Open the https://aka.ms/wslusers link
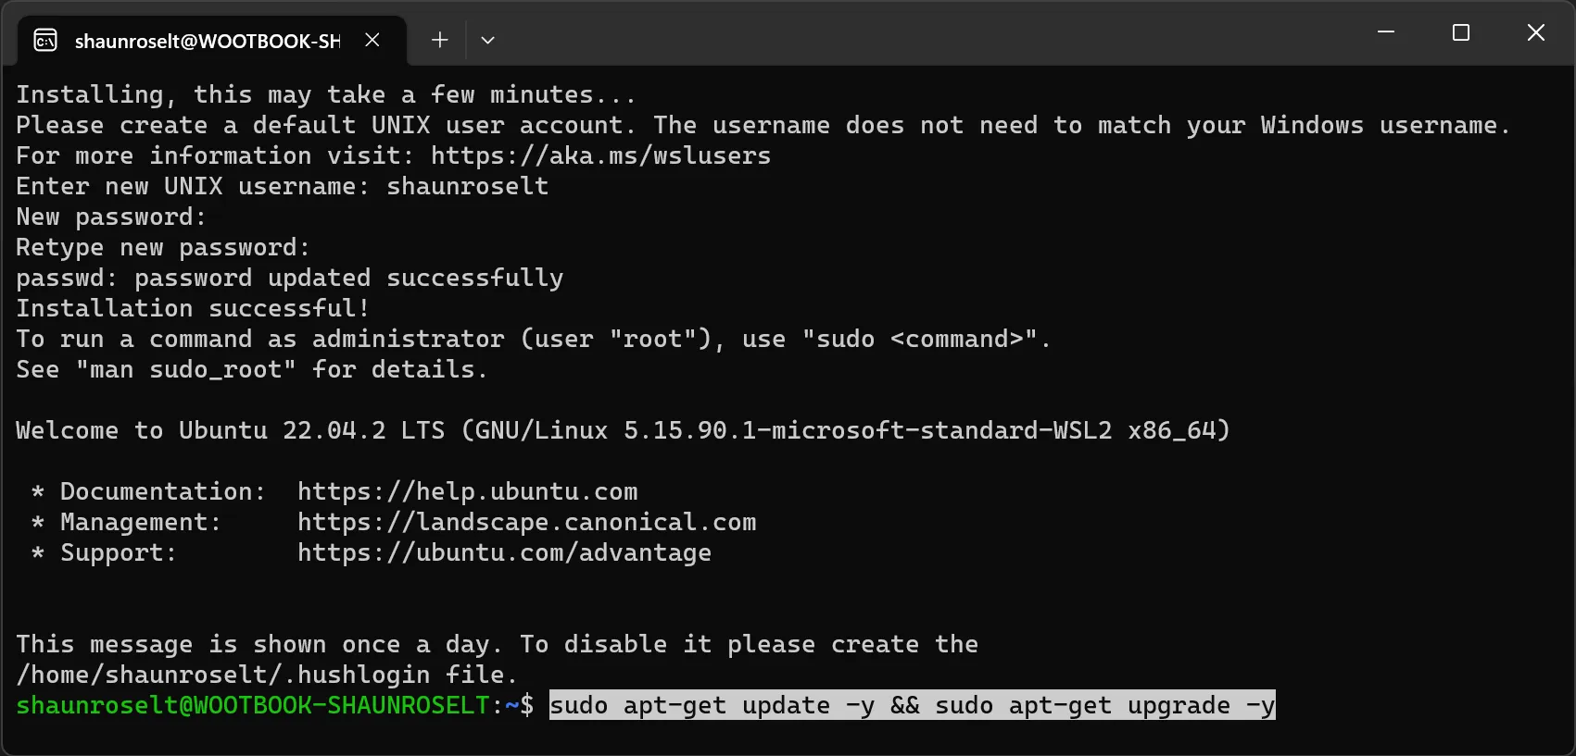 pos(600,155)
